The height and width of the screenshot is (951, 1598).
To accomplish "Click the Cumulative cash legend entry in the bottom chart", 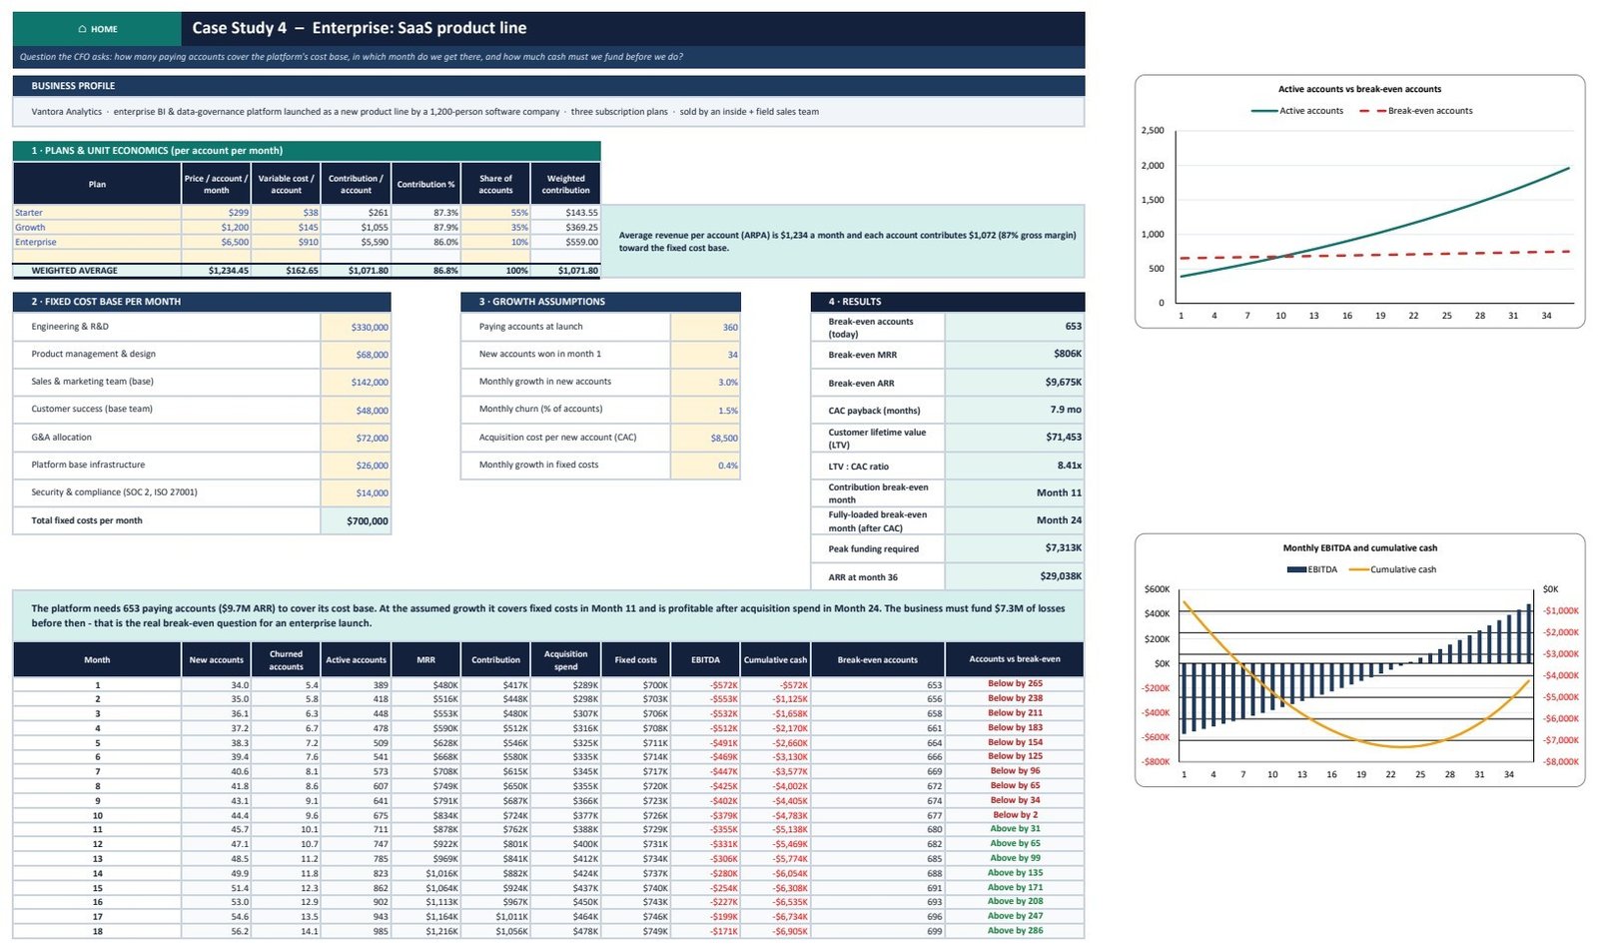I will (x=1392, y=569).
